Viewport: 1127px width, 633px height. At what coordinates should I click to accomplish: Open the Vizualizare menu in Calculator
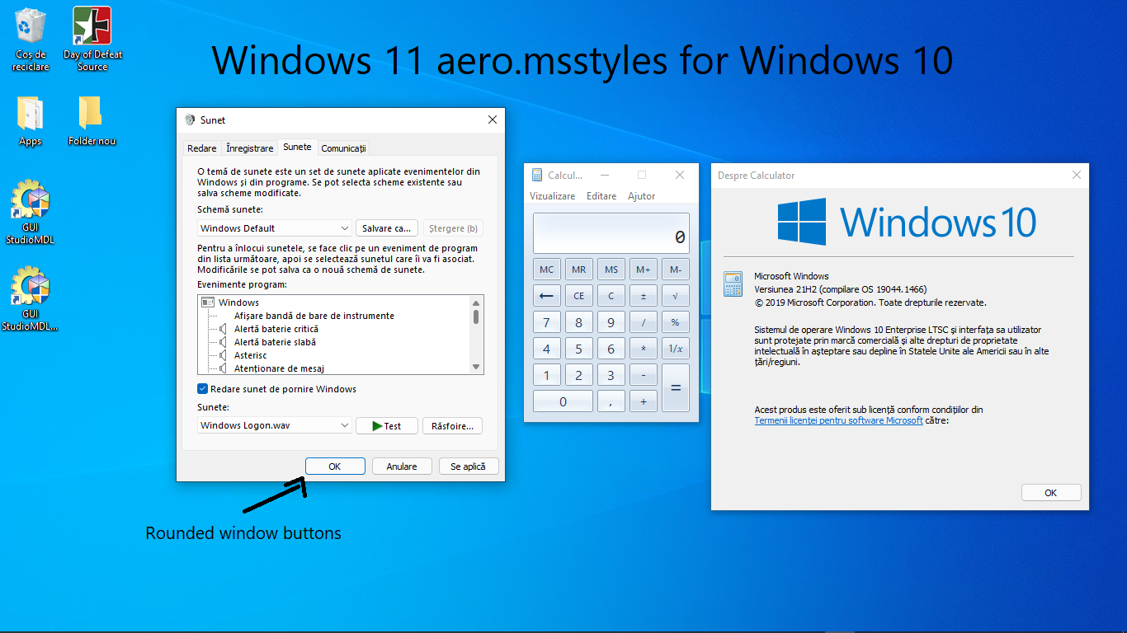[554, 195]
